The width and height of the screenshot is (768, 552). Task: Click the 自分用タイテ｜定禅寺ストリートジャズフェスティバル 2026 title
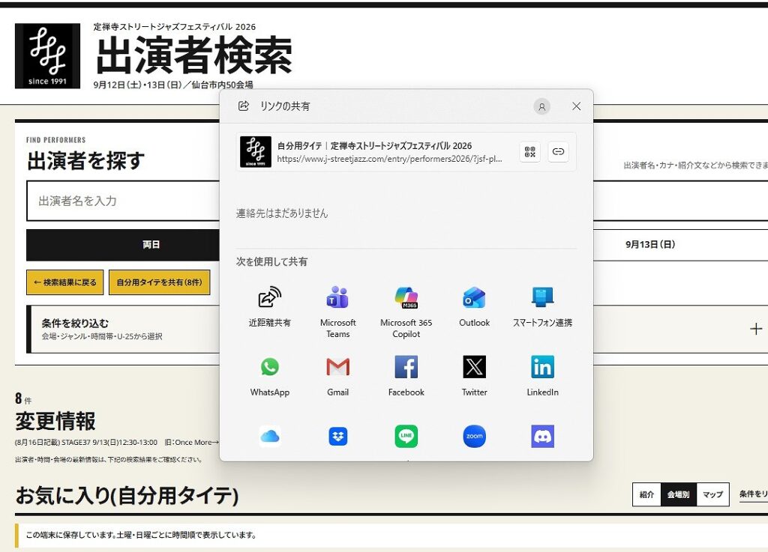coord(374,146)
